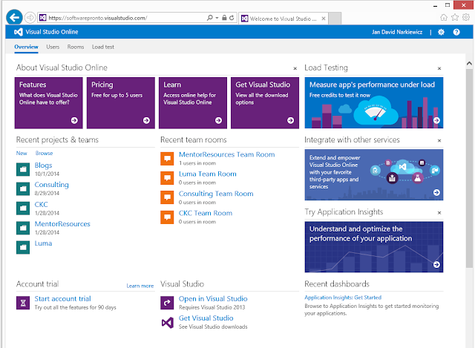Close the About Visual Studio Online panel

pos(295,68)
